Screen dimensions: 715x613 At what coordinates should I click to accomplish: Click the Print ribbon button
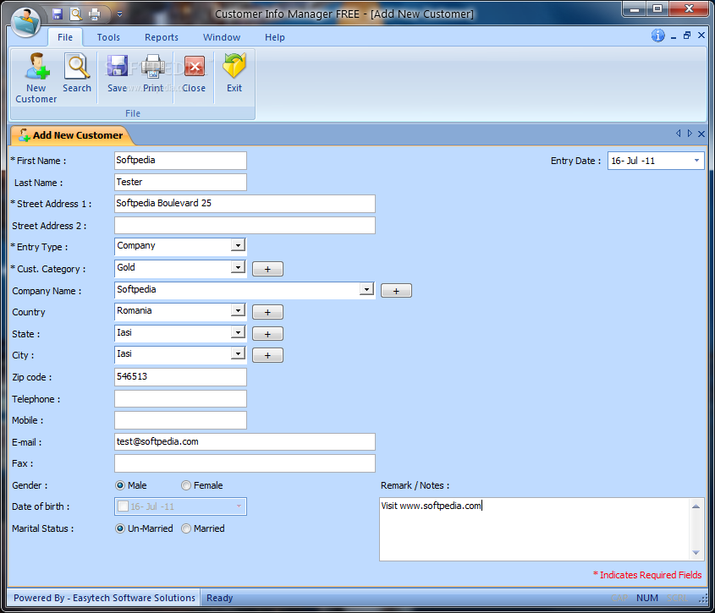click(x=153, y=73)
